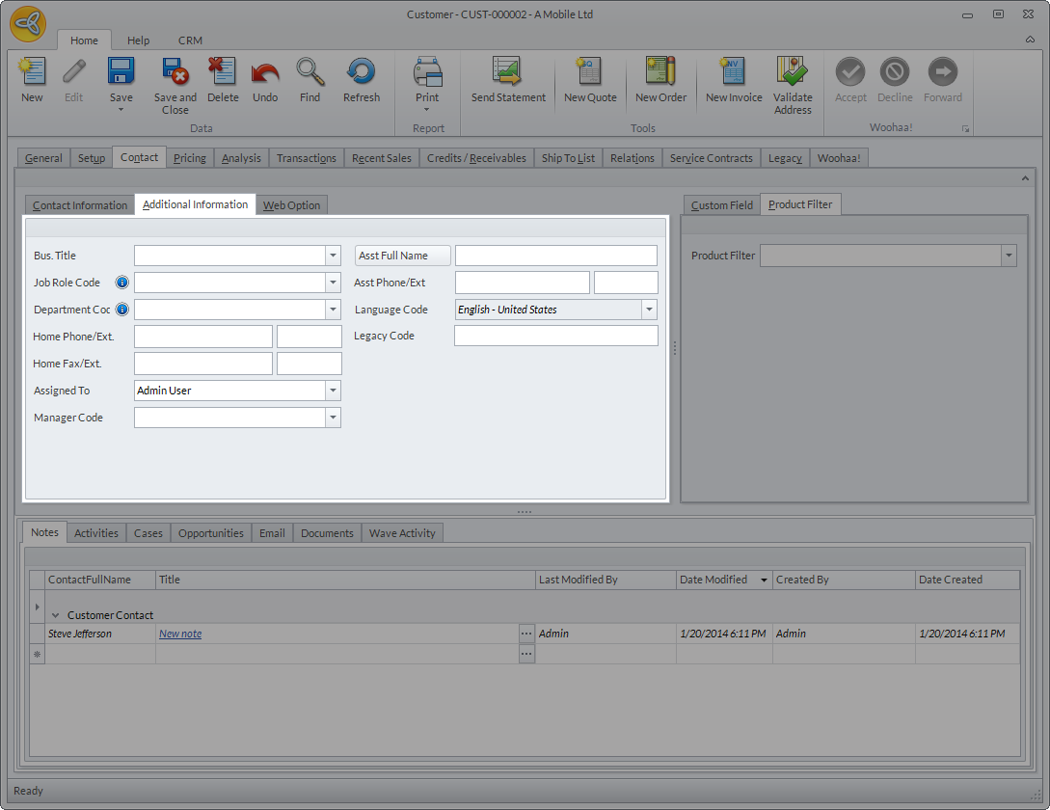
Task: Click the Save and Close icon
Action: pyautogui.click(x=175, y=73)
